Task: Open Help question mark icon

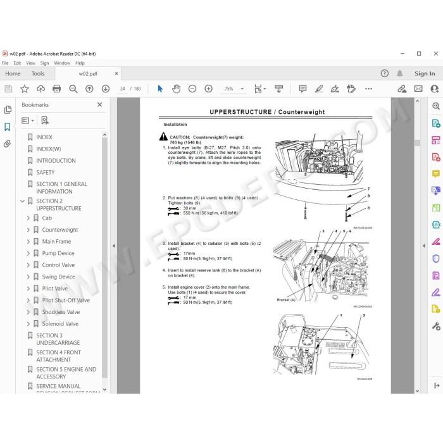Action: tap(385, 73)
